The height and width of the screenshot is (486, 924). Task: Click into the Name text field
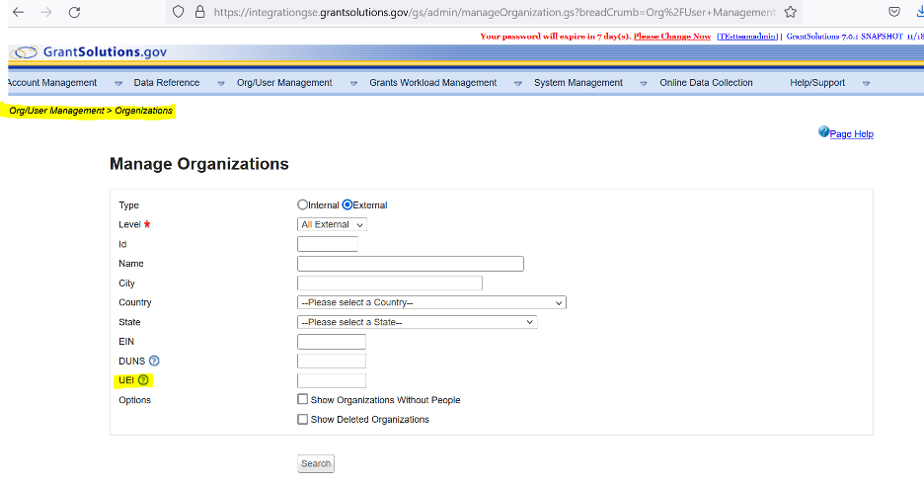click(410, 264)
